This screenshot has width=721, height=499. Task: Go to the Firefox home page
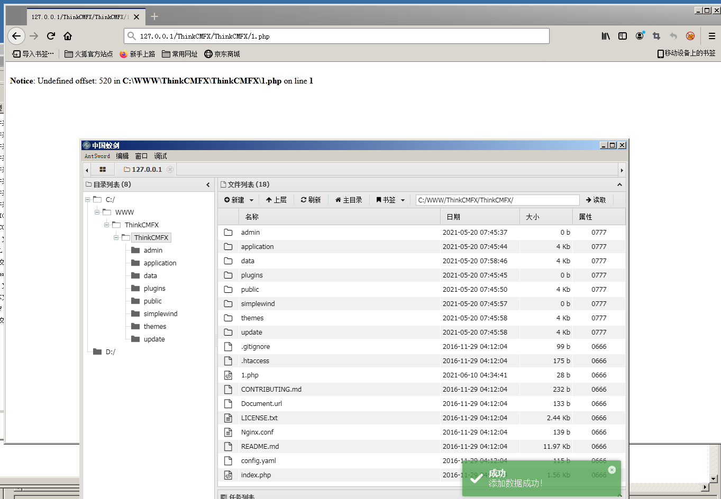pos(68,36)
